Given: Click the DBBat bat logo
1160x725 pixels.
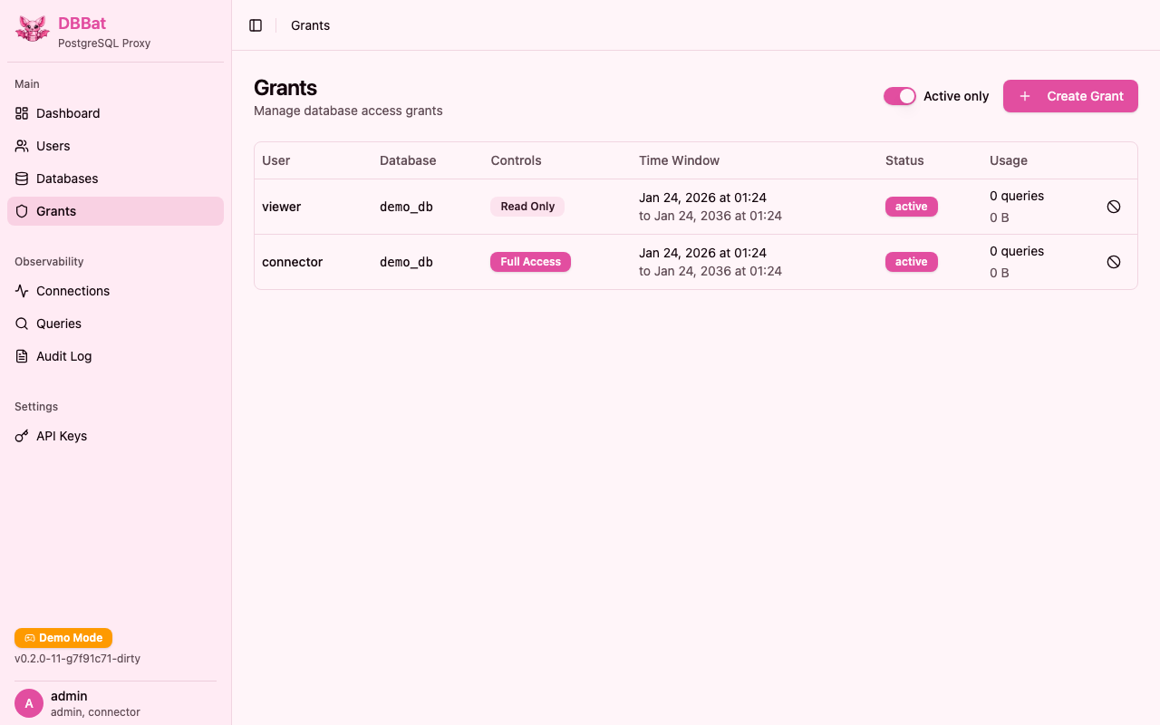Looking at the screenshot, I should point(32,28).
